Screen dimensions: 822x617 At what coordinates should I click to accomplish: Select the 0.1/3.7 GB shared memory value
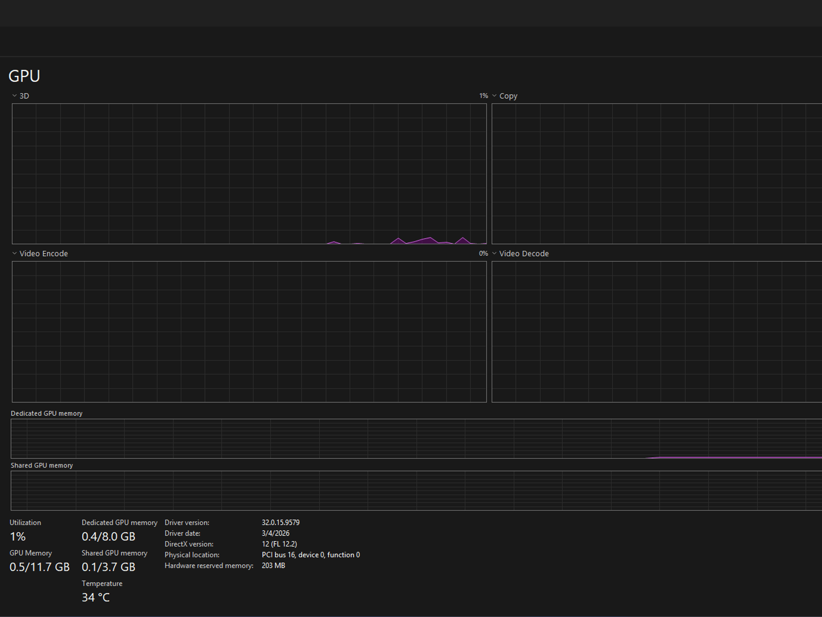(x=108, y=567)
